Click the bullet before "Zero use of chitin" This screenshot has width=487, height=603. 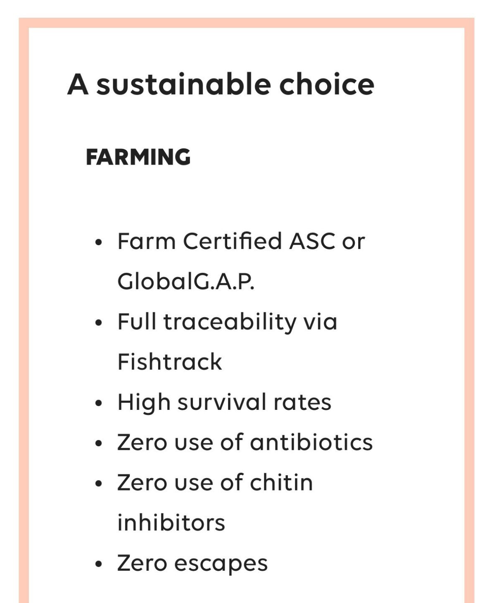tap(98, 483)
